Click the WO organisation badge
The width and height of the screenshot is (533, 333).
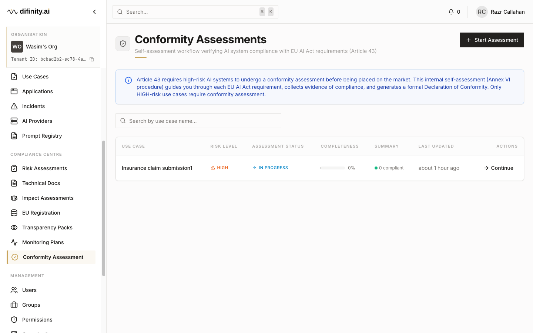pos(17,47)
